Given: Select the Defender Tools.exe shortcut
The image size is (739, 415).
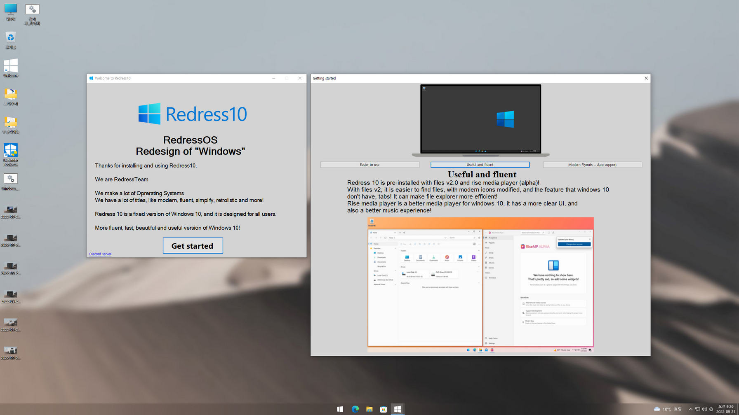Looking at the screenshot, I should pyautogui.click(x=11, y=155).
